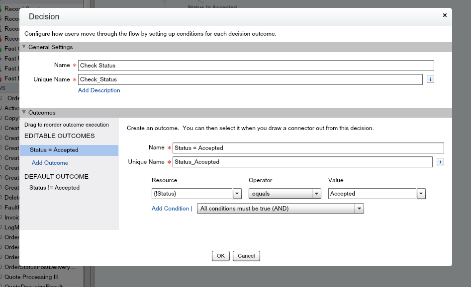Select the 'Status = Accepted' editable outcome
The width and height of the screenshot is (471, 287).
[x=69, y=150]
